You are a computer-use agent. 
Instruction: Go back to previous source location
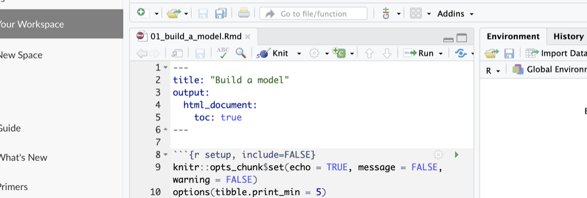tap(142, 54)
